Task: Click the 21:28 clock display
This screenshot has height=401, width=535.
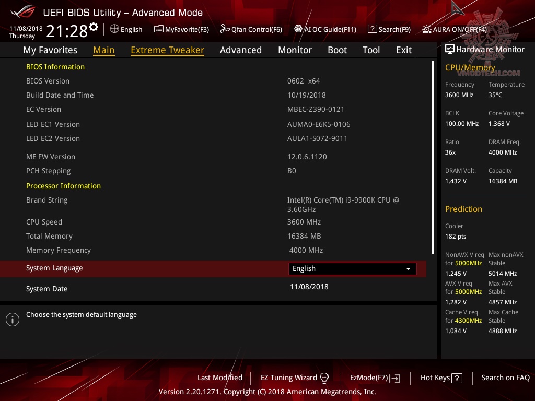Action: click(x=67, y=31)
